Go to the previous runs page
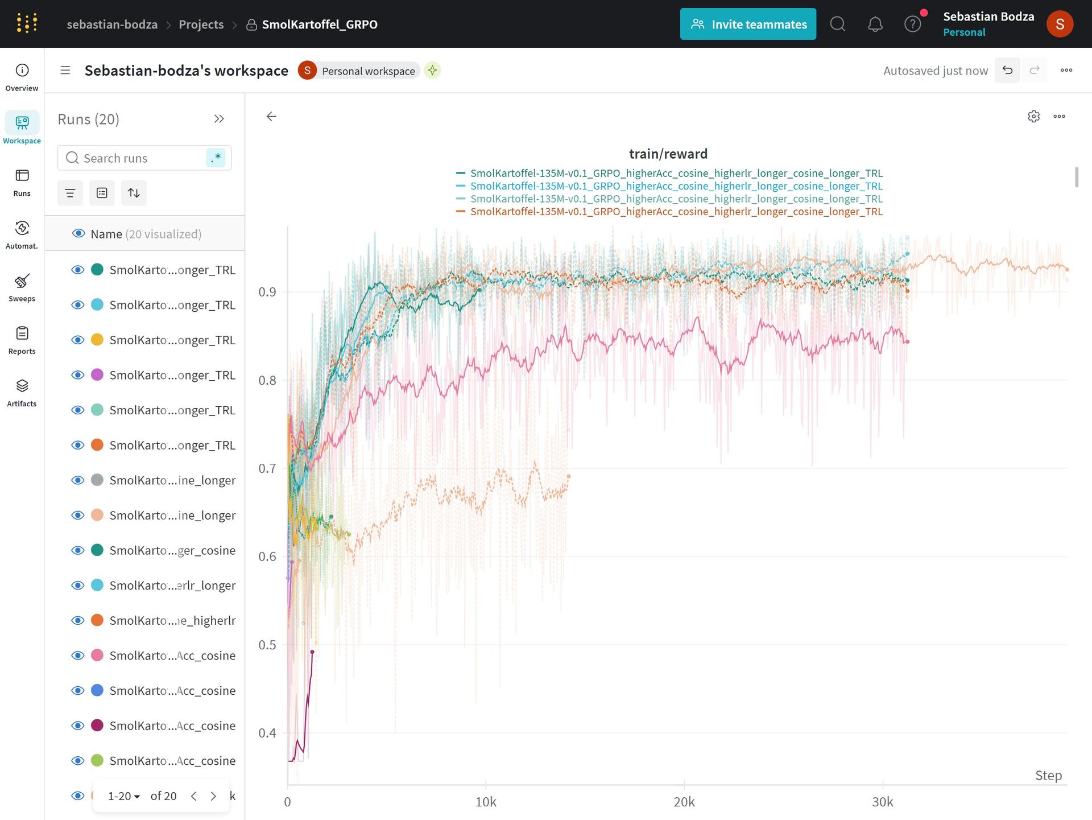Image resolution: width=1092 pixels, height=820 pixels. (194, 796)
